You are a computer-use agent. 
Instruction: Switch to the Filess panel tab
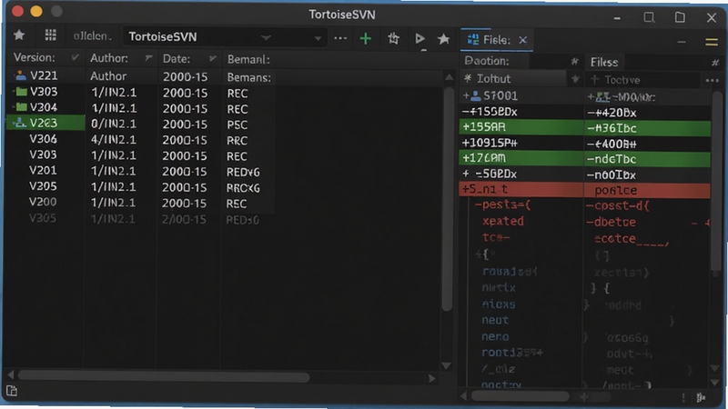point(604,62)
